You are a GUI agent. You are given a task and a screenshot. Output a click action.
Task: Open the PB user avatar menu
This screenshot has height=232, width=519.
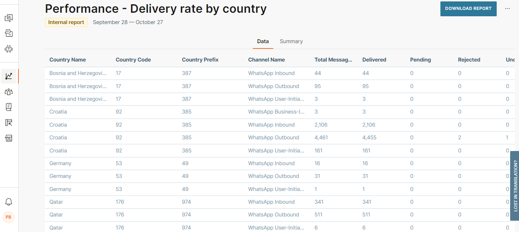pyautogui.click(x=8, y=217)
